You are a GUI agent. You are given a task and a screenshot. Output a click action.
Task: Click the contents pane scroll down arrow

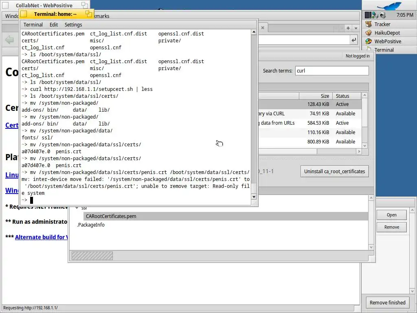(x=371, y=247)
